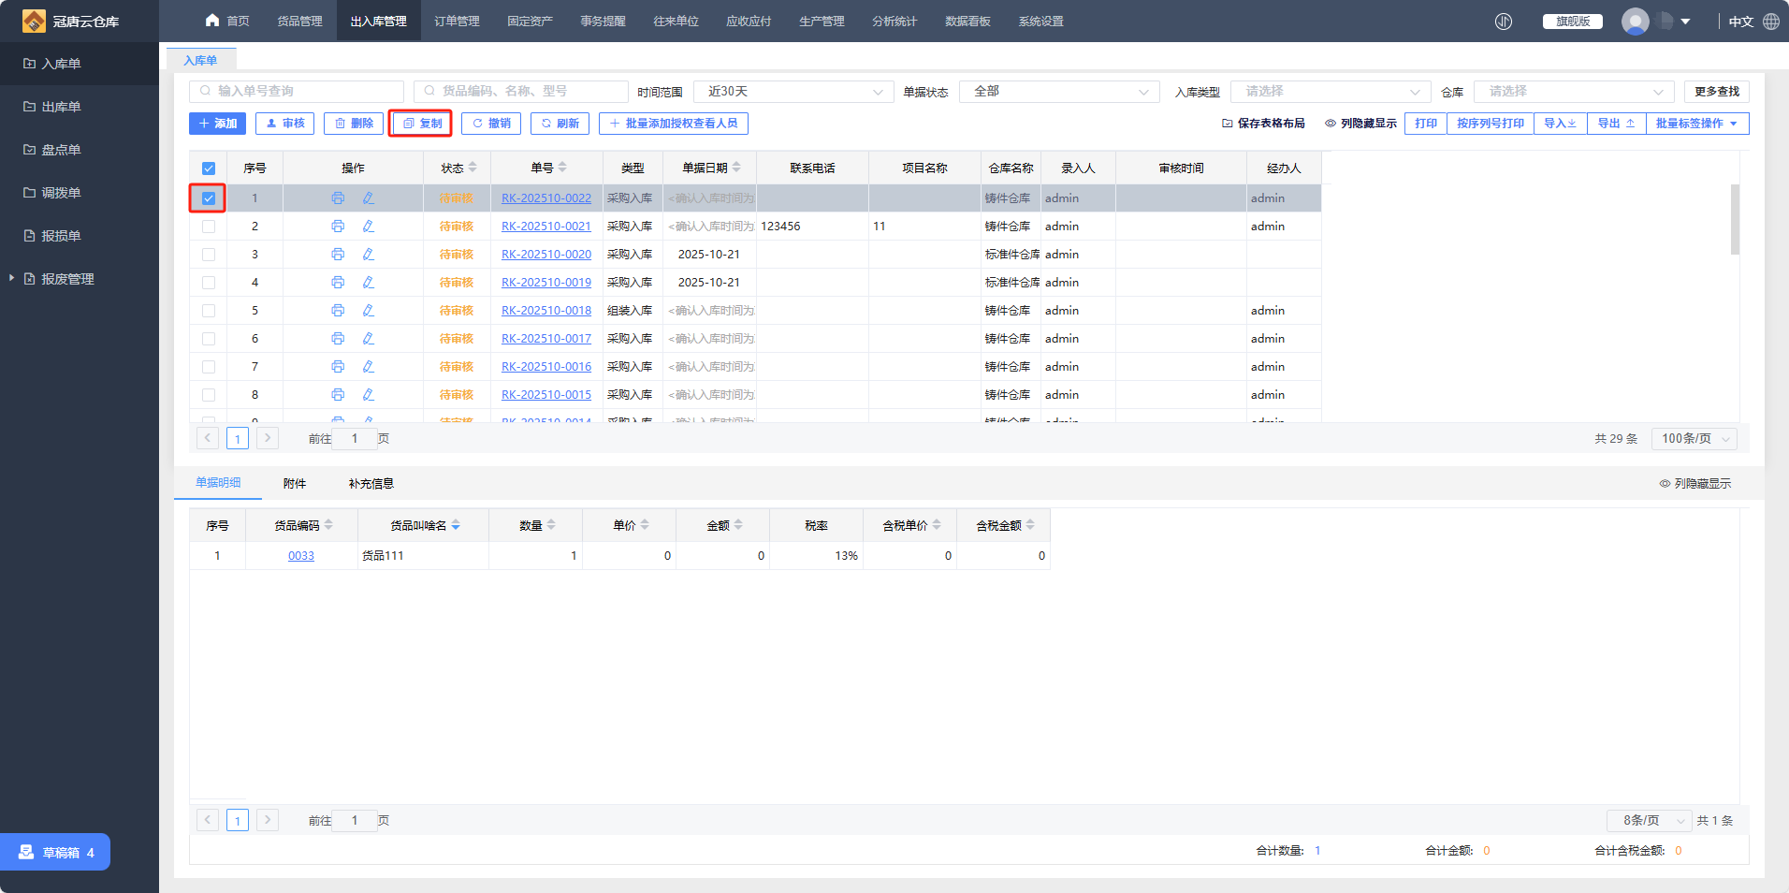Click the 首页 home icon
1789x893 pixels.
coord(212,21)
